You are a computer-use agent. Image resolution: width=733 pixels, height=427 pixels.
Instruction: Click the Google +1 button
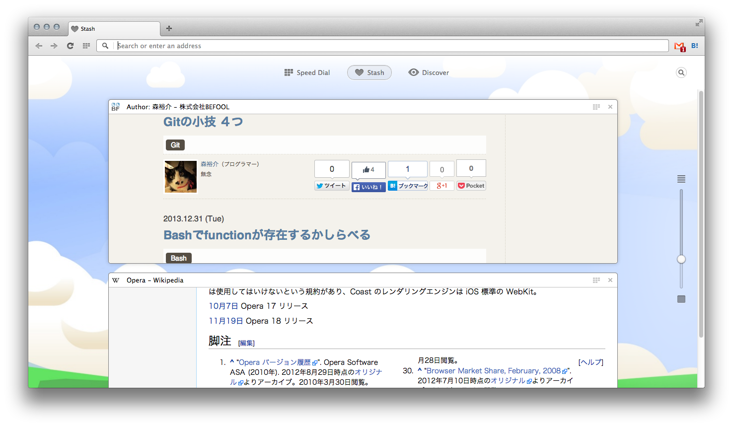[442, 186]
